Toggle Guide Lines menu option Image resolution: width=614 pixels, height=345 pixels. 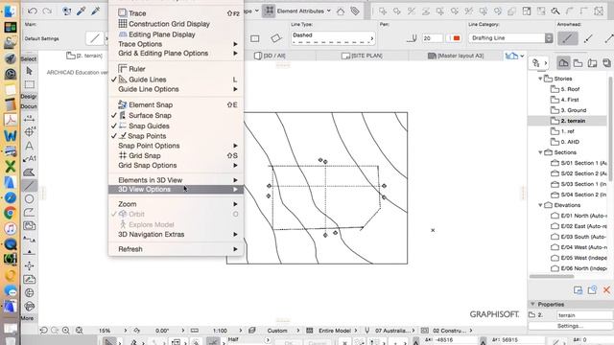tap(176, 80)
